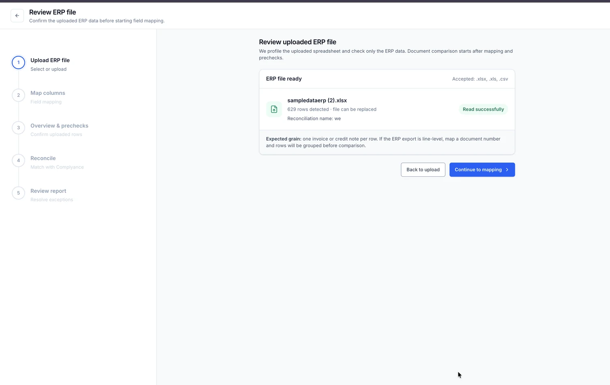Click the chevron on Continue to mapping
This screenshot has width=610, height=385.
pyautogui.click(x=507, y=170)
